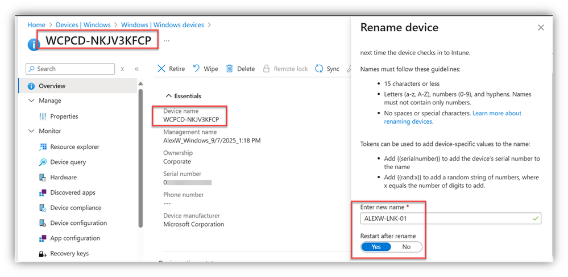Select Ownership value Corporate
The image size is (568, 277).
click(x=177, y=161)
